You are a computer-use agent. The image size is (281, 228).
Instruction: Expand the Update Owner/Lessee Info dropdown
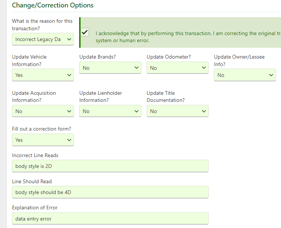pyautogui.click(x=244, y=75)
